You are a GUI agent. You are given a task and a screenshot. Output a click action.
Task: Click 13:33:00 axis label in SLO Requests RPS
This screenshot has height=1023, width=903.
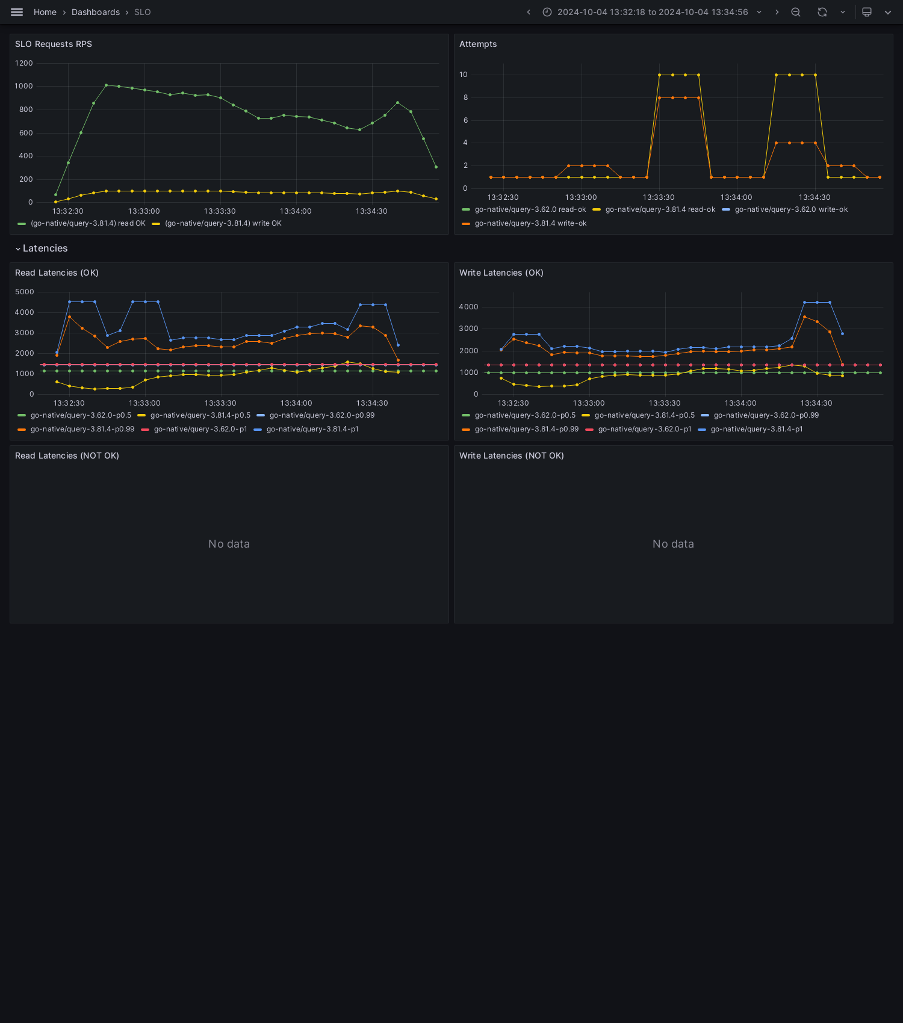144,211
